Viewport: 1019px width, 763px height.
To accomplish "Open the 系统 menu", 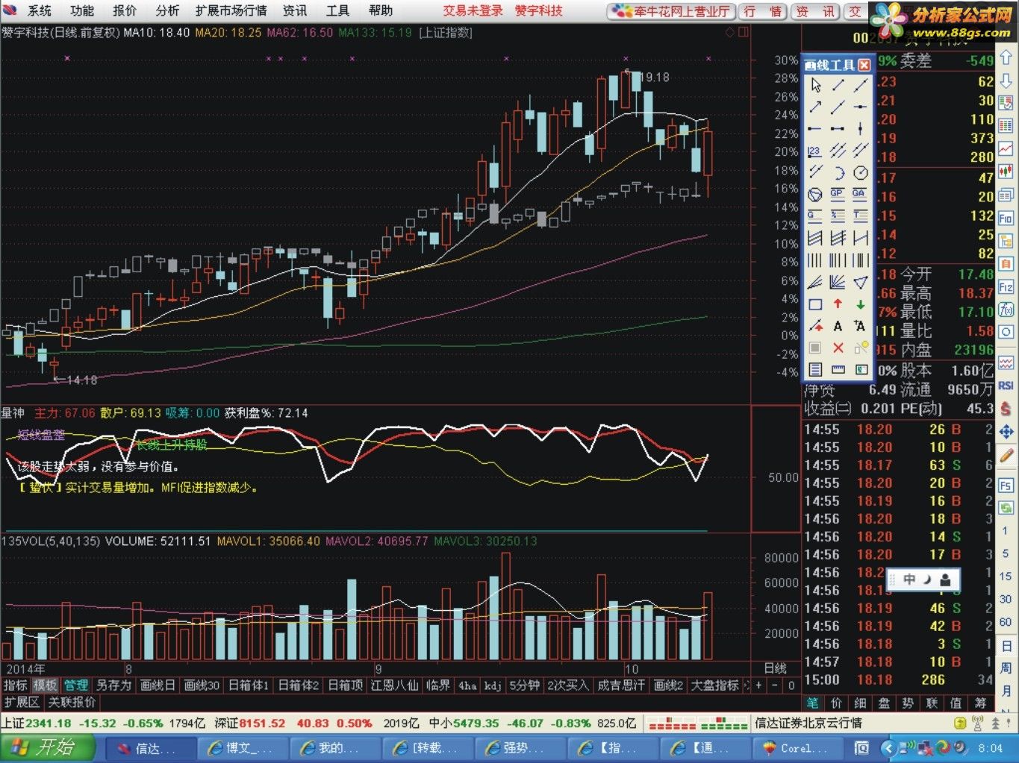I will (x=39, y=10).
